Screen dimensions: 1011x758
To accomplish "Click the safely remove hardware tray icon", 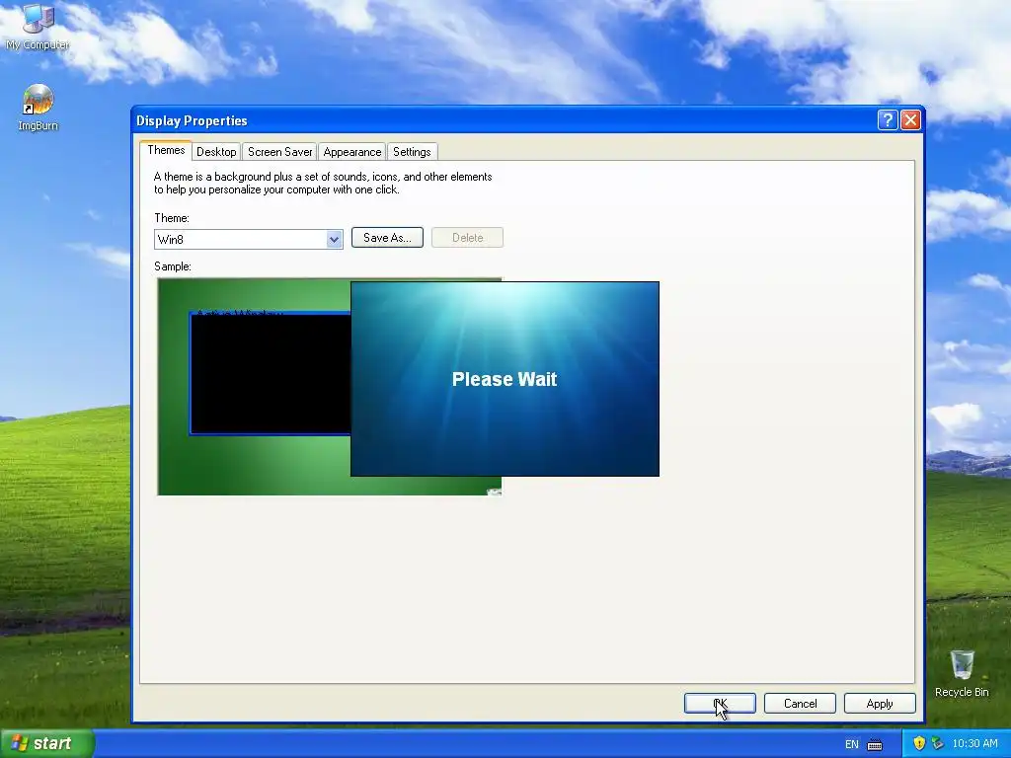I will point(938,743).
